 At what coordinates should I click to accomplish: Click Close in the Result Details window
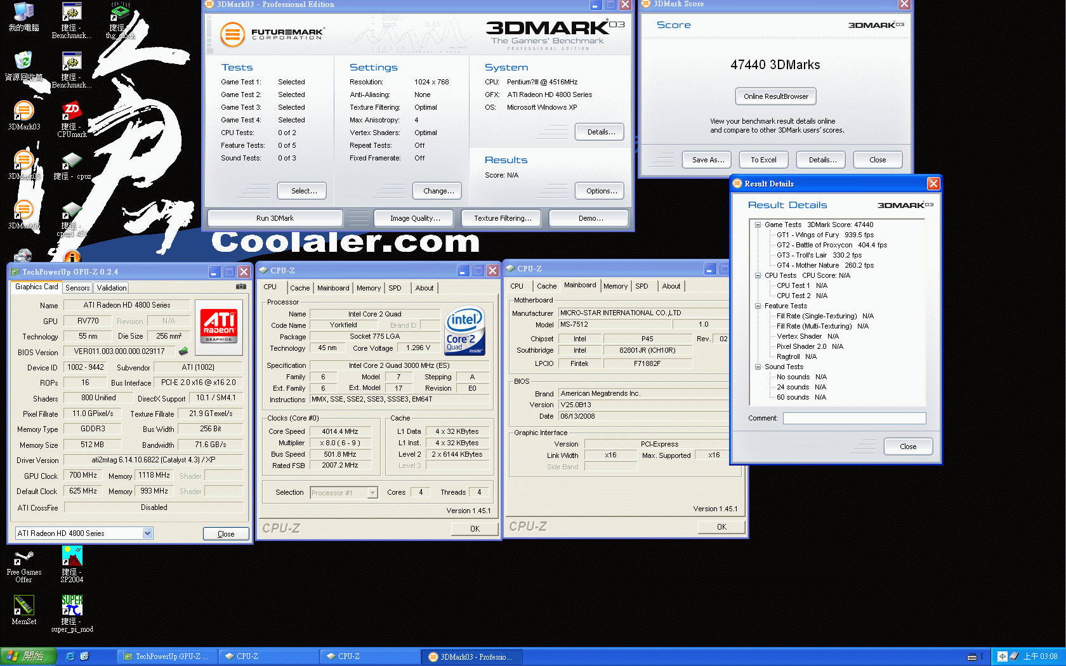(x=908, y=447)
